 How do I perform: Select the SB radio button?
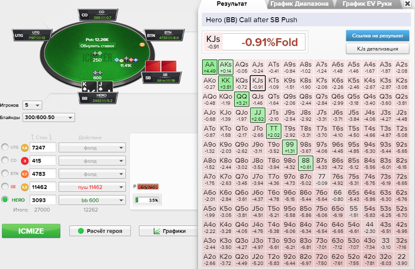click(x=5, y=187)
